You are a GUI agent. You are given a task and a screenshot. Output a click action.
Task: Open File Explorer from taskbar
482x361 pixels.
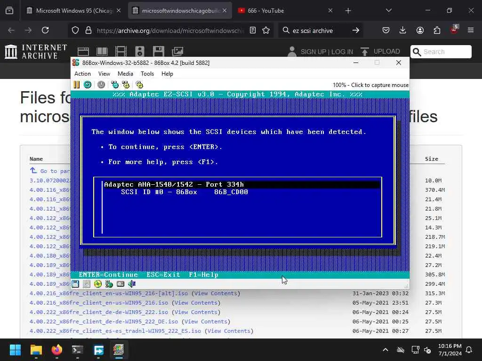[36, 350]
